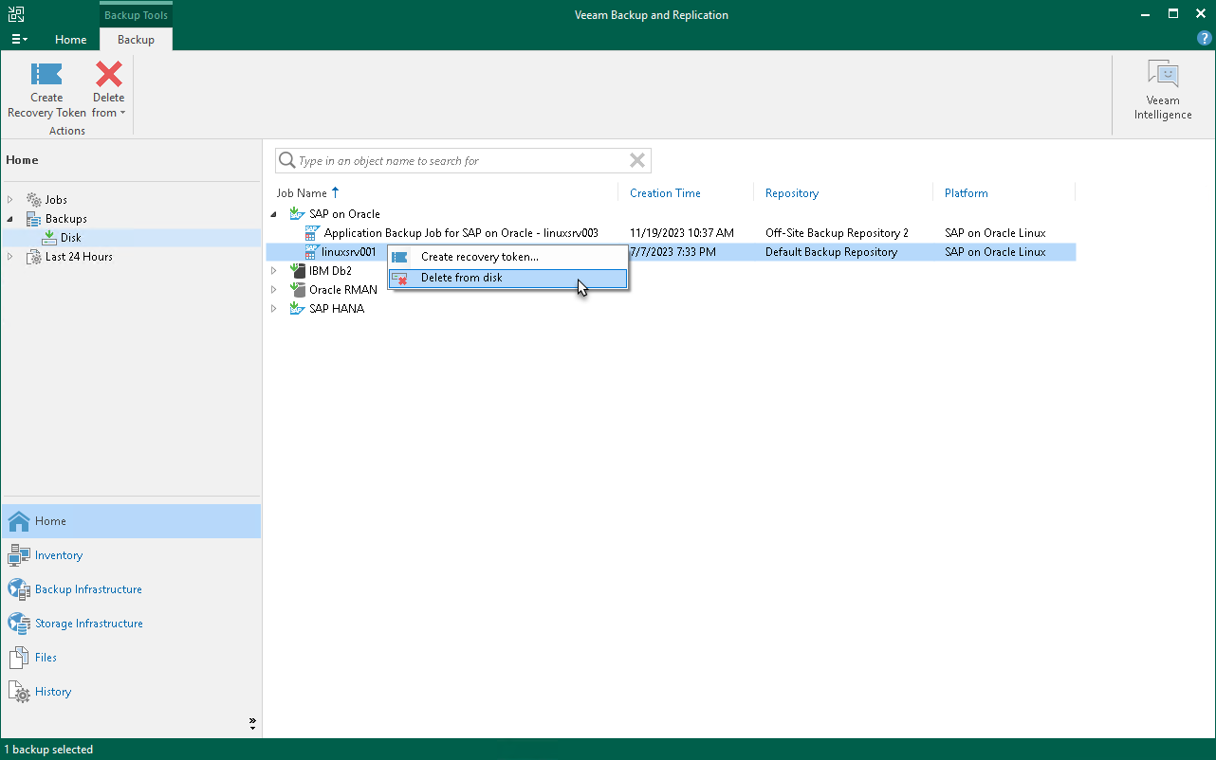Click the help question mark icon
Image resolution: width=1216 pixels, height=760 pixels.
point(1205,39)
